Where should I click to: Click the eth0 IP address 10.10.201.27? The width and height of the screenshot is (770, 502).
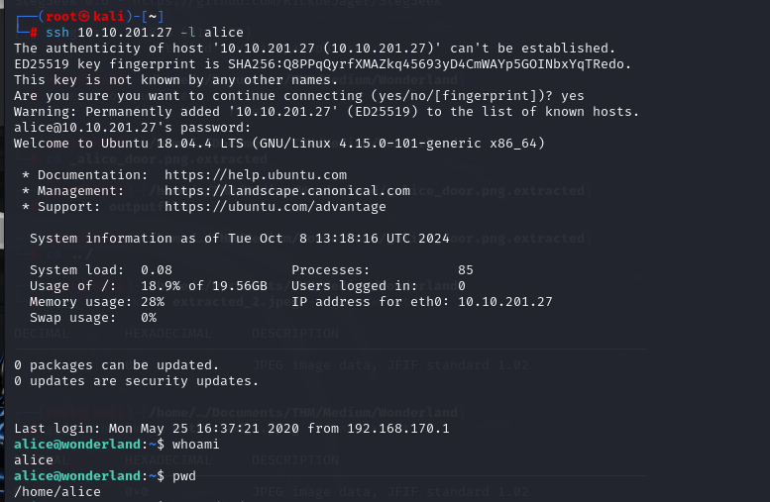(504, 302)
